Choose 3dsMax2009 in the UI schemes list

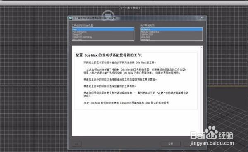[172, 34]
